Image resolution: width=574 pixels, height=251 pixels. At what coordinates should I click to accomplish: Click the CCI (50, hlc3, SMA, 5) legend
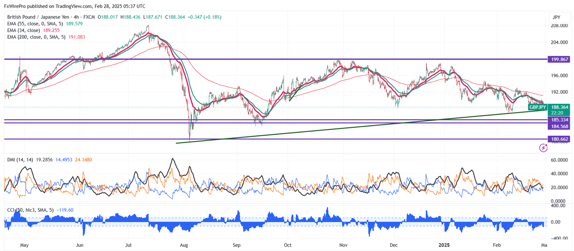31,210
